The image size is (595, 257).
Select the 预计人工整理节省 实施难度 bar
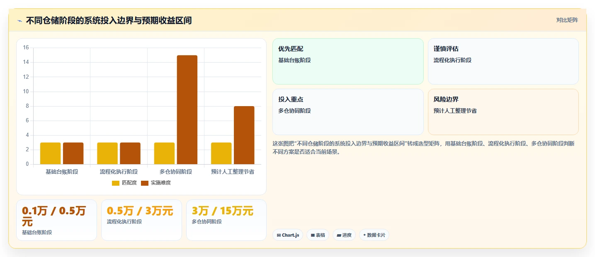point(244,135)
